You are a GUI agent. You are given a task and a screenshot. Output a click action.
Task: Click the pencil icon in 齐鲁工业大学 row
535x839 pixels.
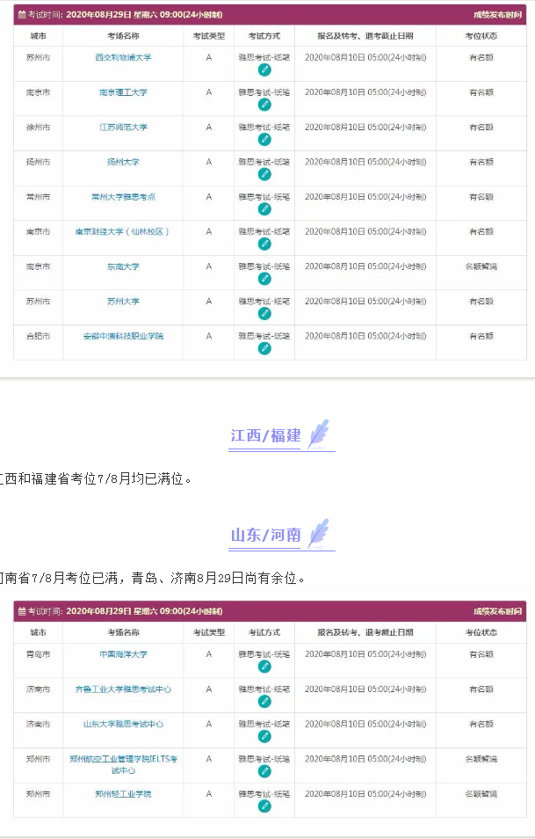[x=264, y=702]
